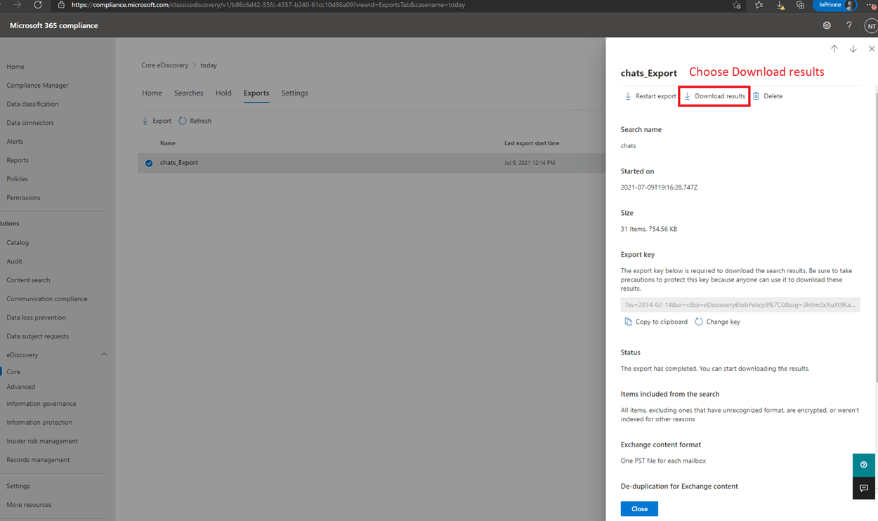The height and width of the screenshot is (521, 878).
Task: Click the blue Close button
Action: 639,509
